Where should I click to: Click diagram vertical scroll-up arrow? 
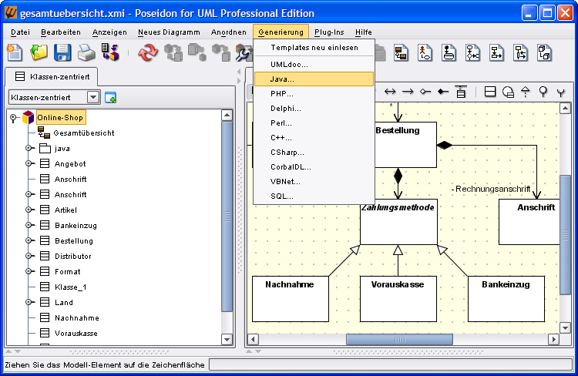click(565, 109)
